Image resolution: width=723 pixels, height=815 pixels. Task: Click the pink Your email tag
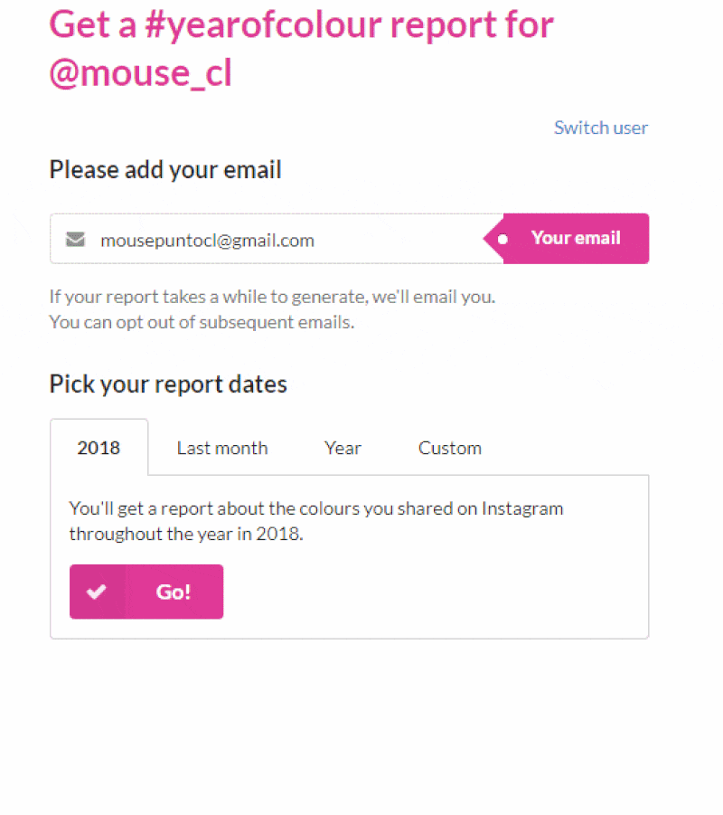click(566, 239)
